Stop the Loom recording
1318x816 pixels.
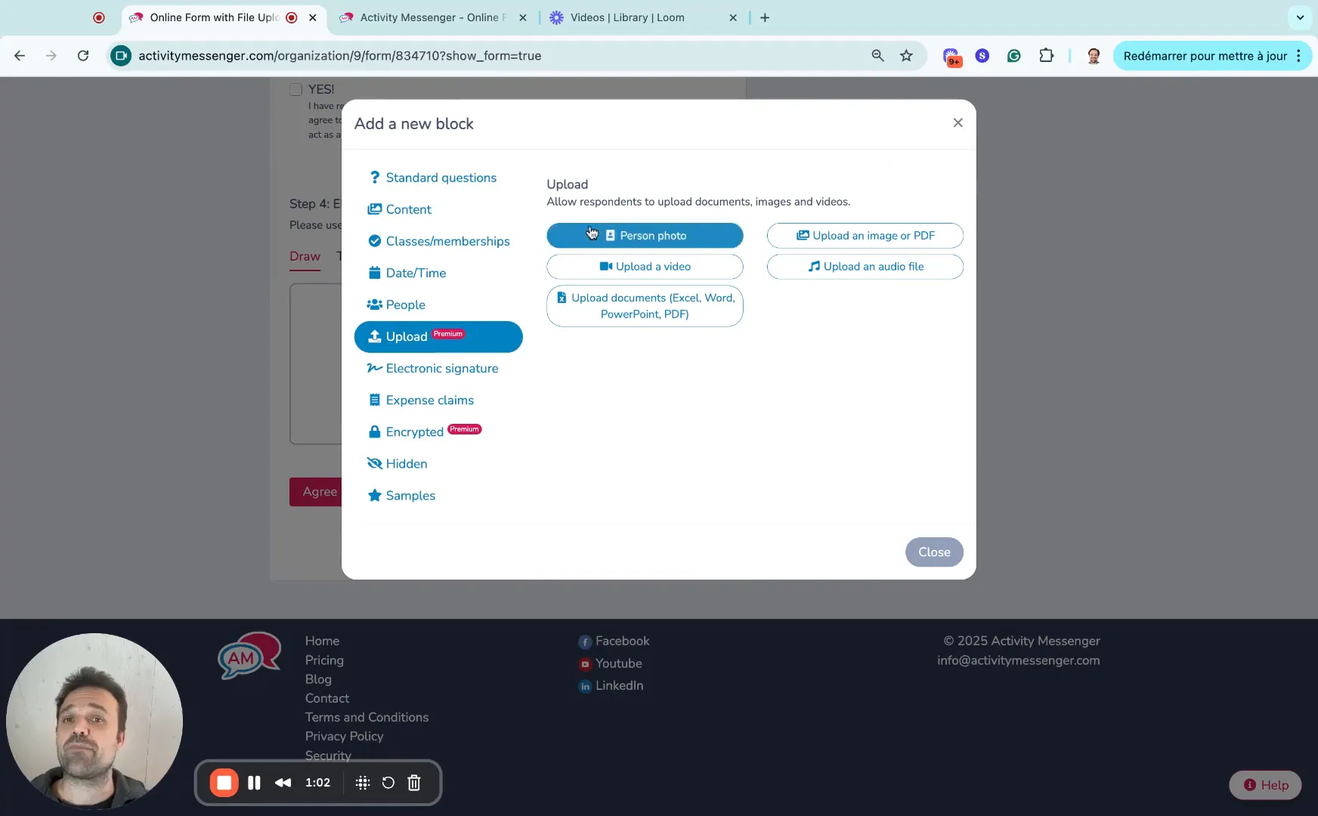tap(224, 783)
